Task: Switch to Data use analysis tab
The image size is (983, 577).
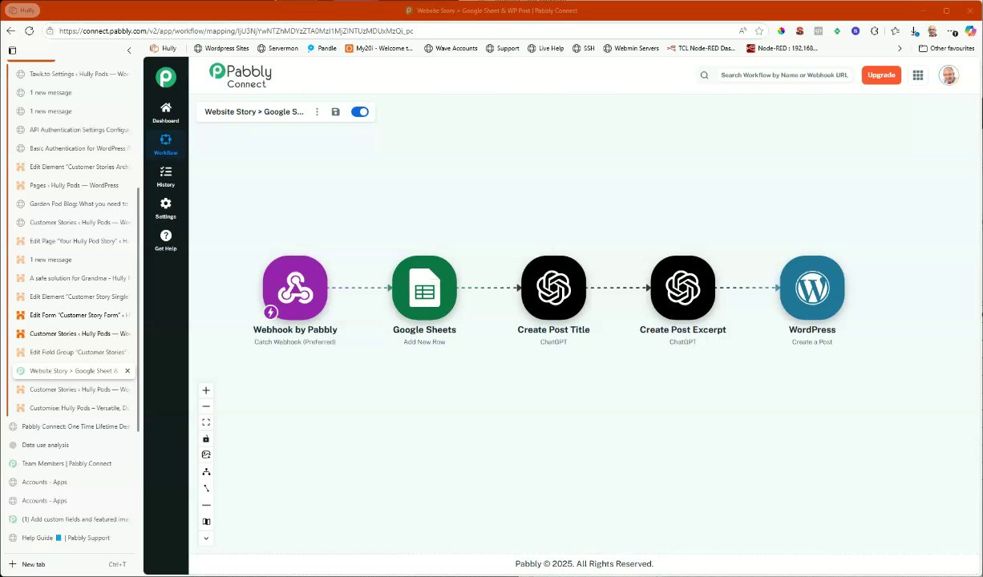Action: pyautogui.click(x=70, y=445)
